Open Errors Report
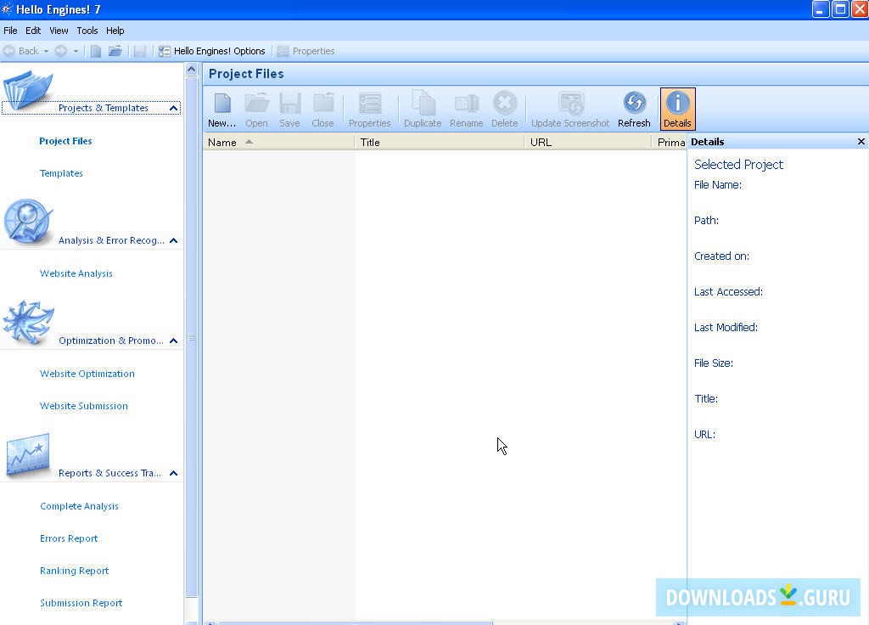Screen dimensions: 869x625 pos(69,538)
